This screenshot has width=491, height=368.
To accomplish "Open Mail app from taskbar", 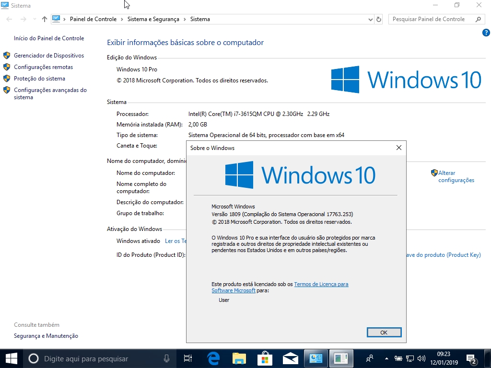I will (x=291, y=358).
